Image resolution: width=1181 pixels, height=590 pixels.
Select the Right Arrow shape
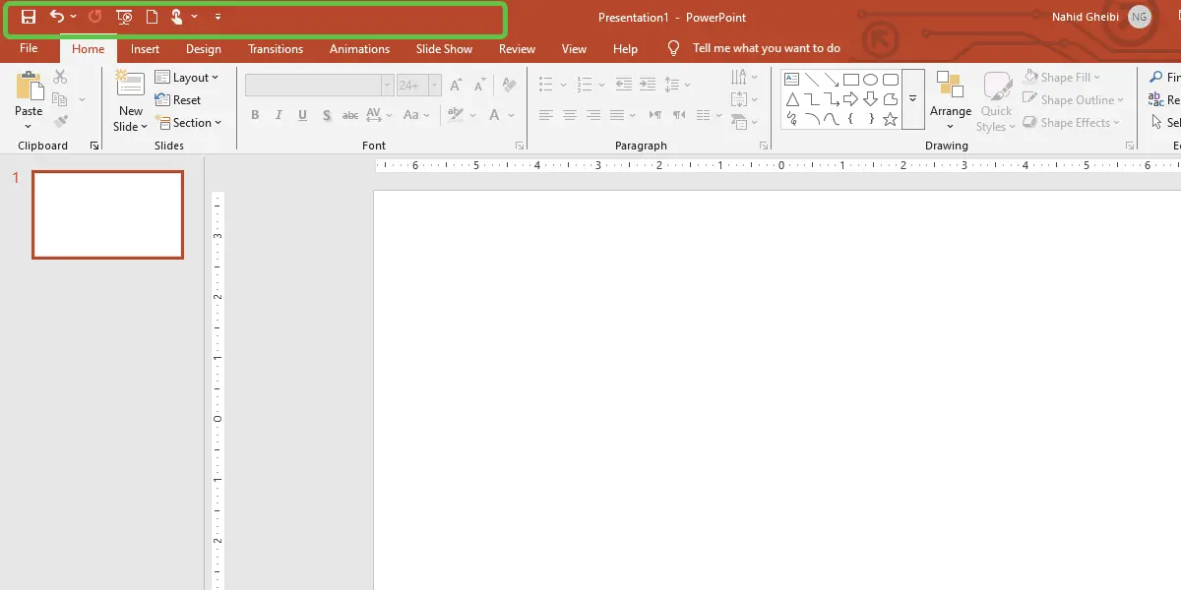pos(851,99)
